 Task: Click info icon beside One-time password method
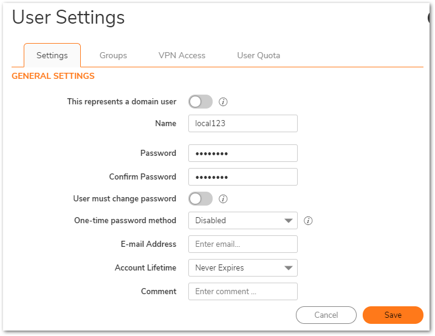(308, 221)
